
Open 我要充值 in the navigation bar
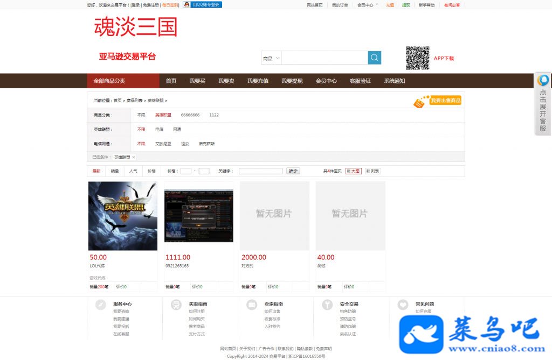pos(258,81)
